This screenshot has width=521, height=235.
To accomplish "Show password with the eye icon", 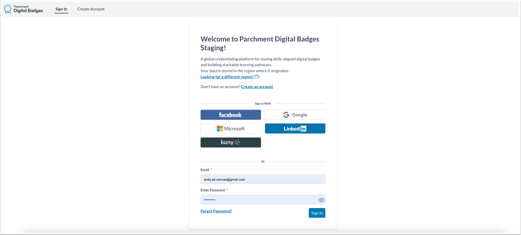I will tap(321, 200).
